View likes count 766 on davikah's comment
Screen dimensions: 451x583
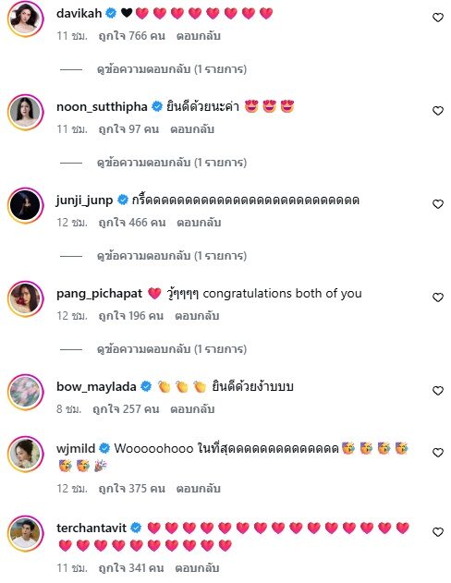click(131, 36)
